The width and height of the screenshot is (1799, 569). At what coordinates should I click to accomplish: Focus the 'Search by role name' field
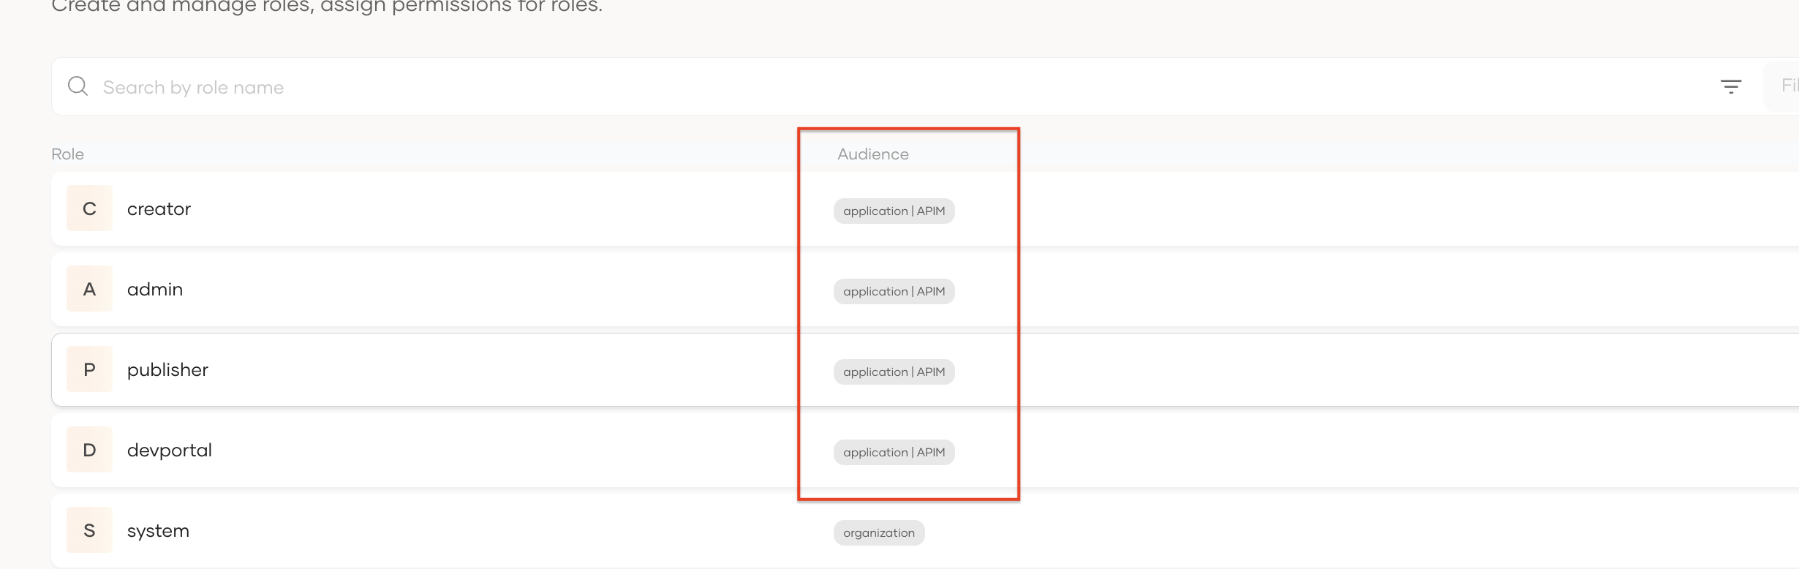point(512,87)
